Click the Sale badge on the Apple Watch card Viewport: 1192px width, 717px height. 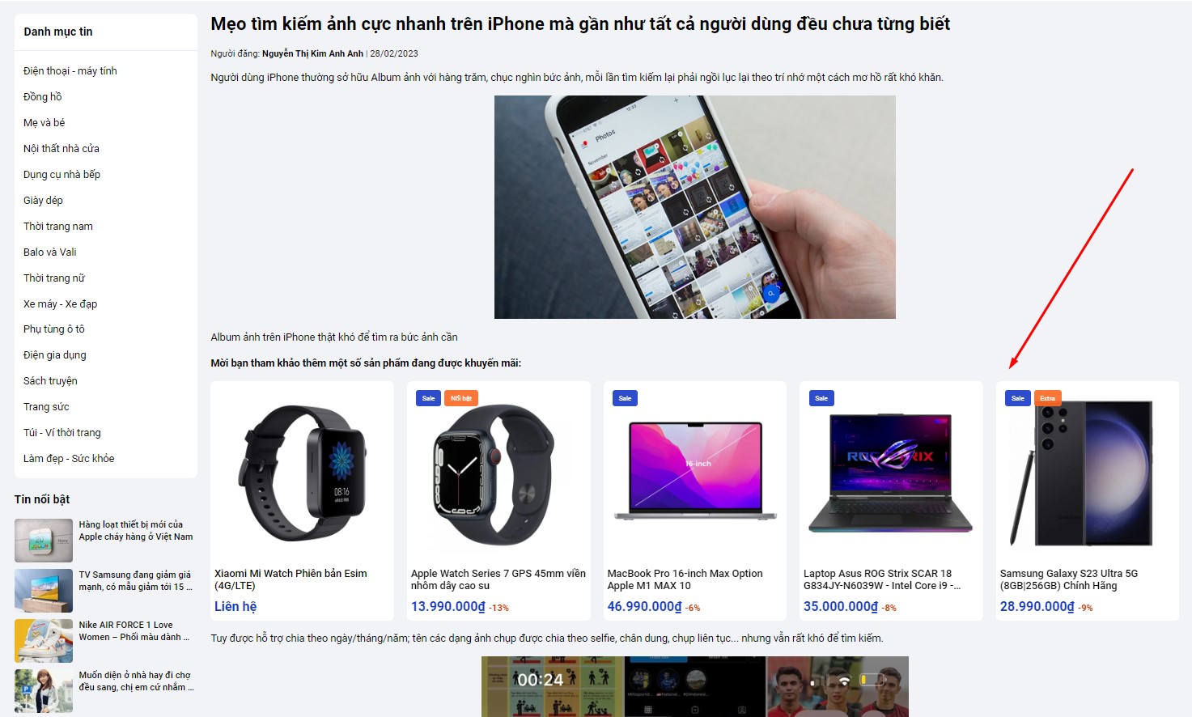[x=428, y=398]
